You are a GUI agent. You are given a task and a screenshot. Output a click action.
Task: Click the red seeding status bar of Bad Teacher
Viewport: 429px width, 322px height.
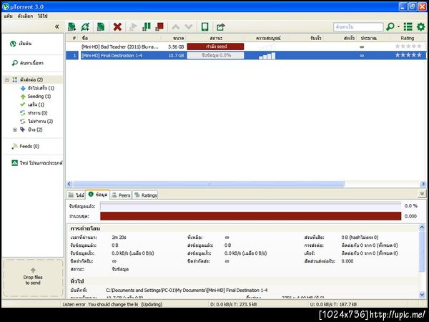point(216,47)
